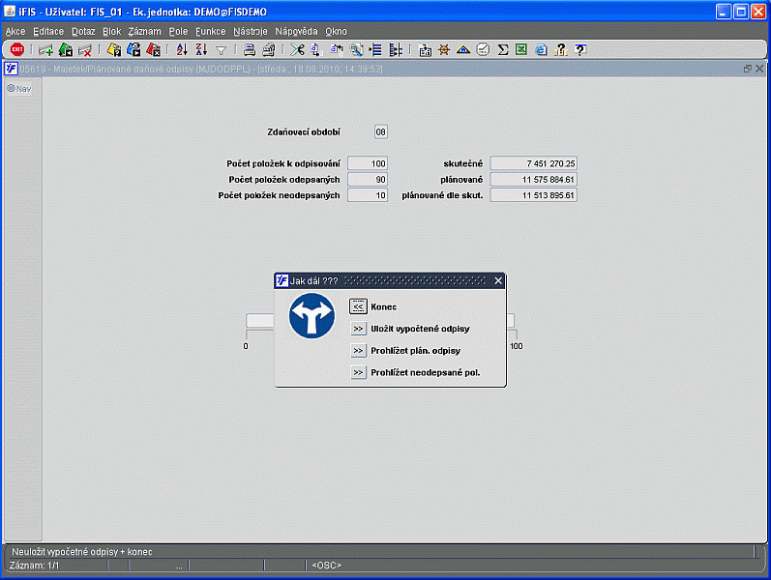The height and width of the screenshot is (580, 771).
Task: Click the insert record green-plus icon
Action: coord(45,49)
